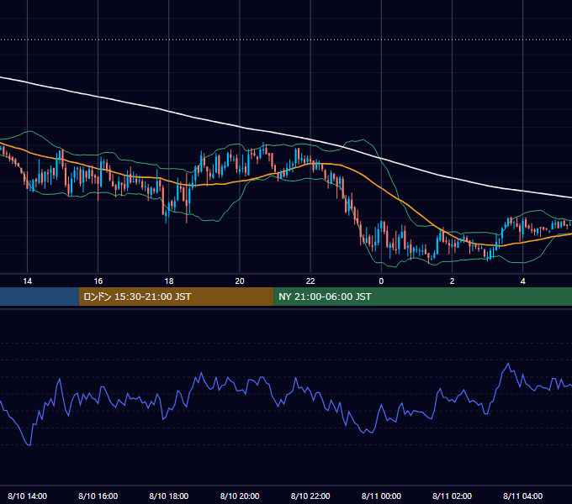Click the 8/11 04:00 label on oscillator axis
The height and width of the screenshot is (504, 572).
(522, 496)
